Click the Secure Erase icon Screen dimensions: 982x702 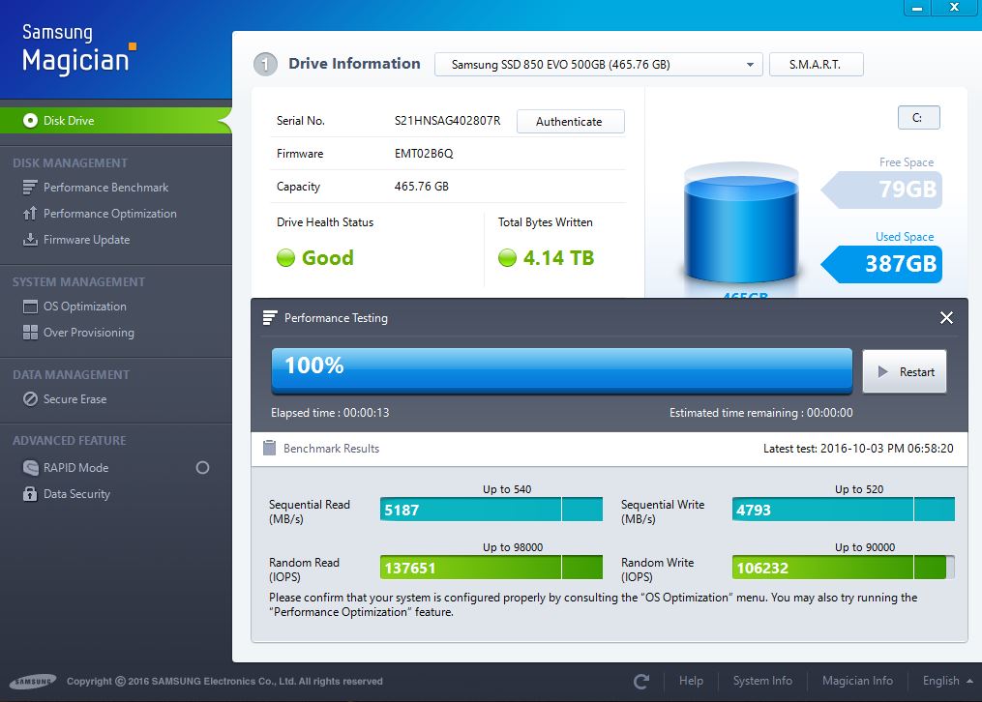(29, 399)
